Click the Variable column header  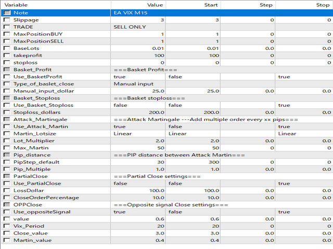[x=56, y=5]
